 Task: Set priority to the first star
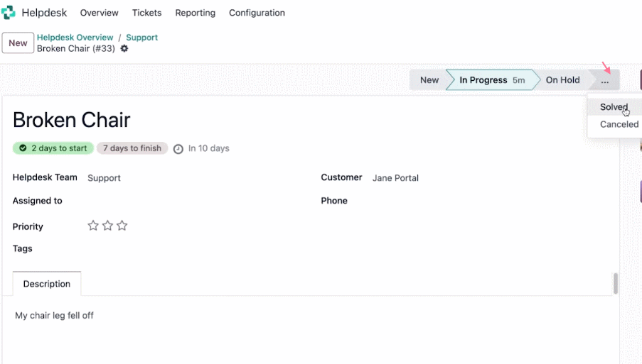93,226
